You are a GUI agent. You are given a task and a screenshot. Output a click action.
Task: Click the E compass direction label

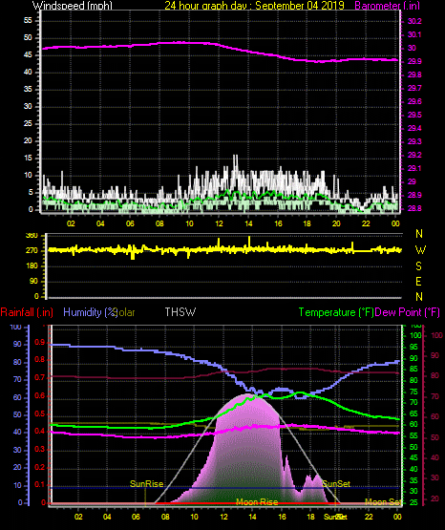coord(418,281)
